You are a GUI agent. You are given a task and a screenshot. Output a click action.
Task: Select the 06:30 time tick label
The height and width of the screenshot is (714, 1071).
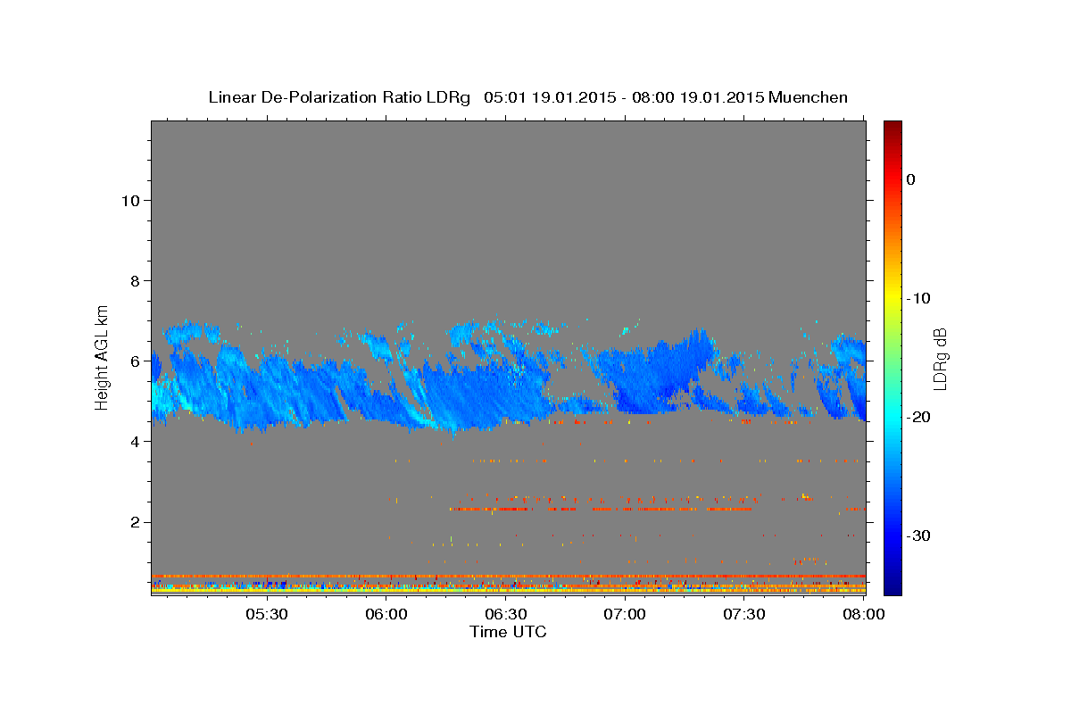(505, 614)
